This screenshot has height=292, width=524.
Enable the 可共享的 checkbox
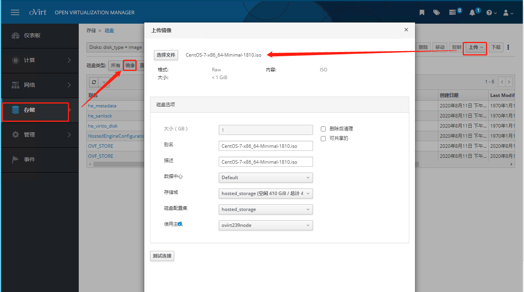(323, 138)
